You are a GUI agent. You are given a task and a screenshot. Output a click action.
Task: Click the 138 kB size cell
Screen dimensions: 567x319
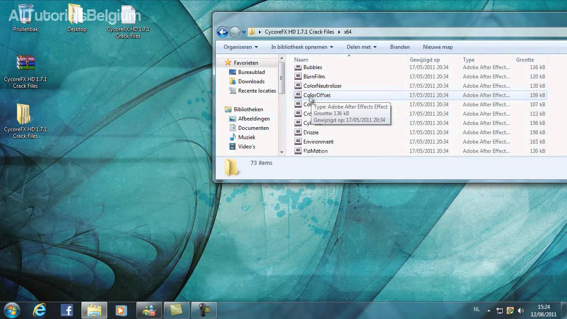(537, 86)
